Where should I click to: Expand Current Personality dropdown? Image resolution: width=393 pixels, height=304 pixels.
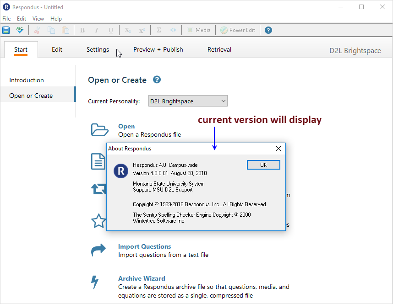pyautogui.click(x=188, y=101)
